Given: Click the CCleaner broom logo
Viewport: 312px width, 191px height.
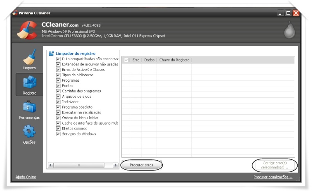Looking at the screenshot, I should [x=27, y=30].
